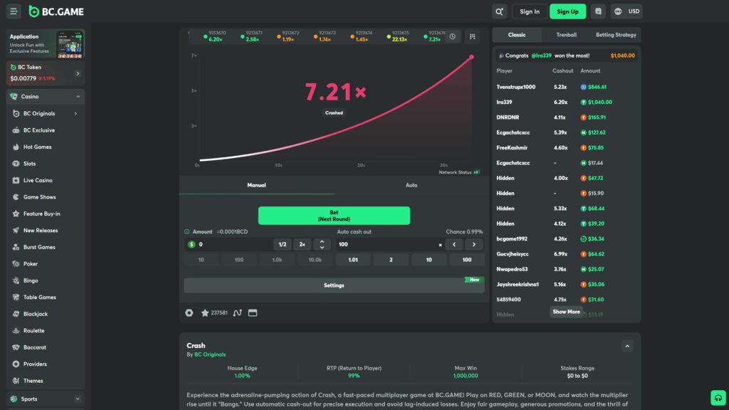Select the 1.0k bet amount preset

[277, 260]
